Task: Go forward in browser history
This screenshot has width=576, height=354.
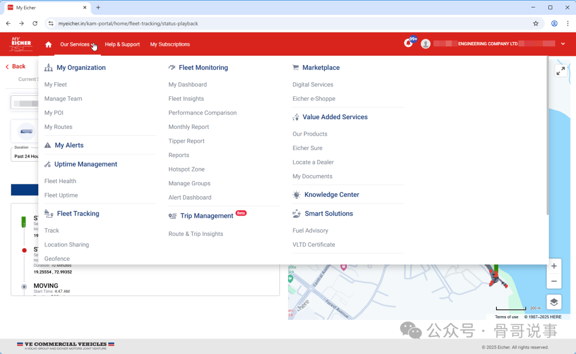Action: tap(22, 23)
